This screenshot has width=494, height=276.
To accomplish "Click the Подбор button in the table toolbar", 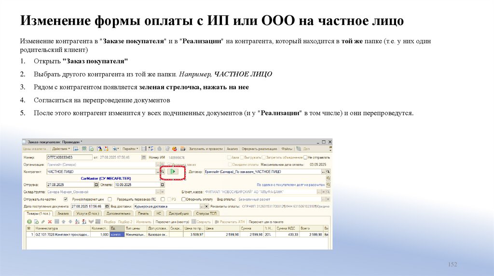I will (x=110, y=222).
